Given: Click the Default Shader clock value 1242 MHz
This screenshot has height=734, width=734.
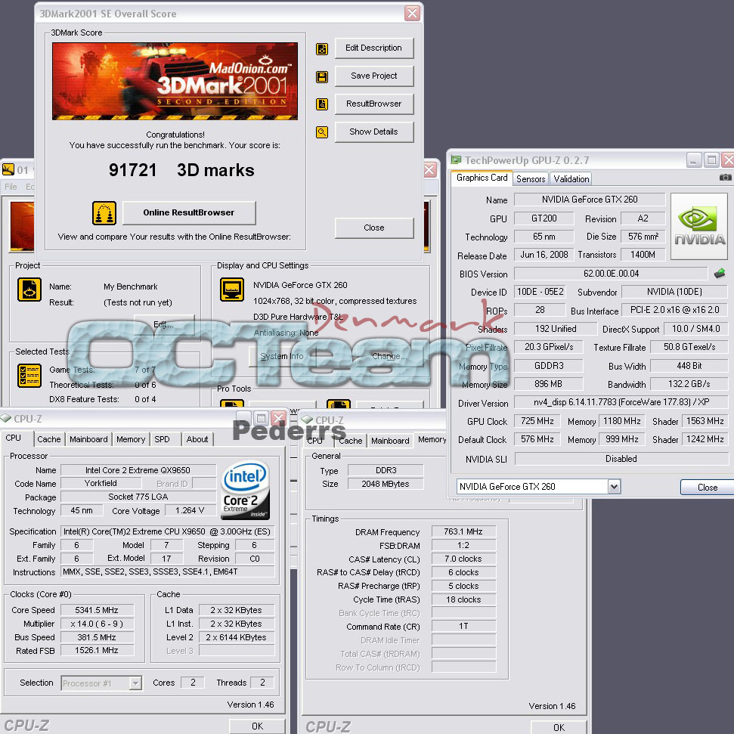Looking at the screenshot, I should 705,439.
